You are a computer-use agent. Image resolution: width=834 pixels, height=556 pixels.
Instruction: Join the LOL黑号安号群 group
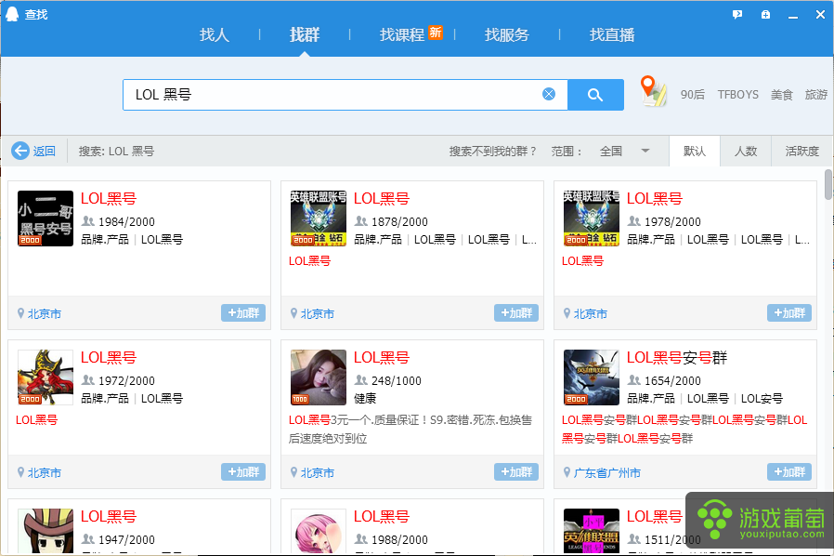[x=789, y=471]
